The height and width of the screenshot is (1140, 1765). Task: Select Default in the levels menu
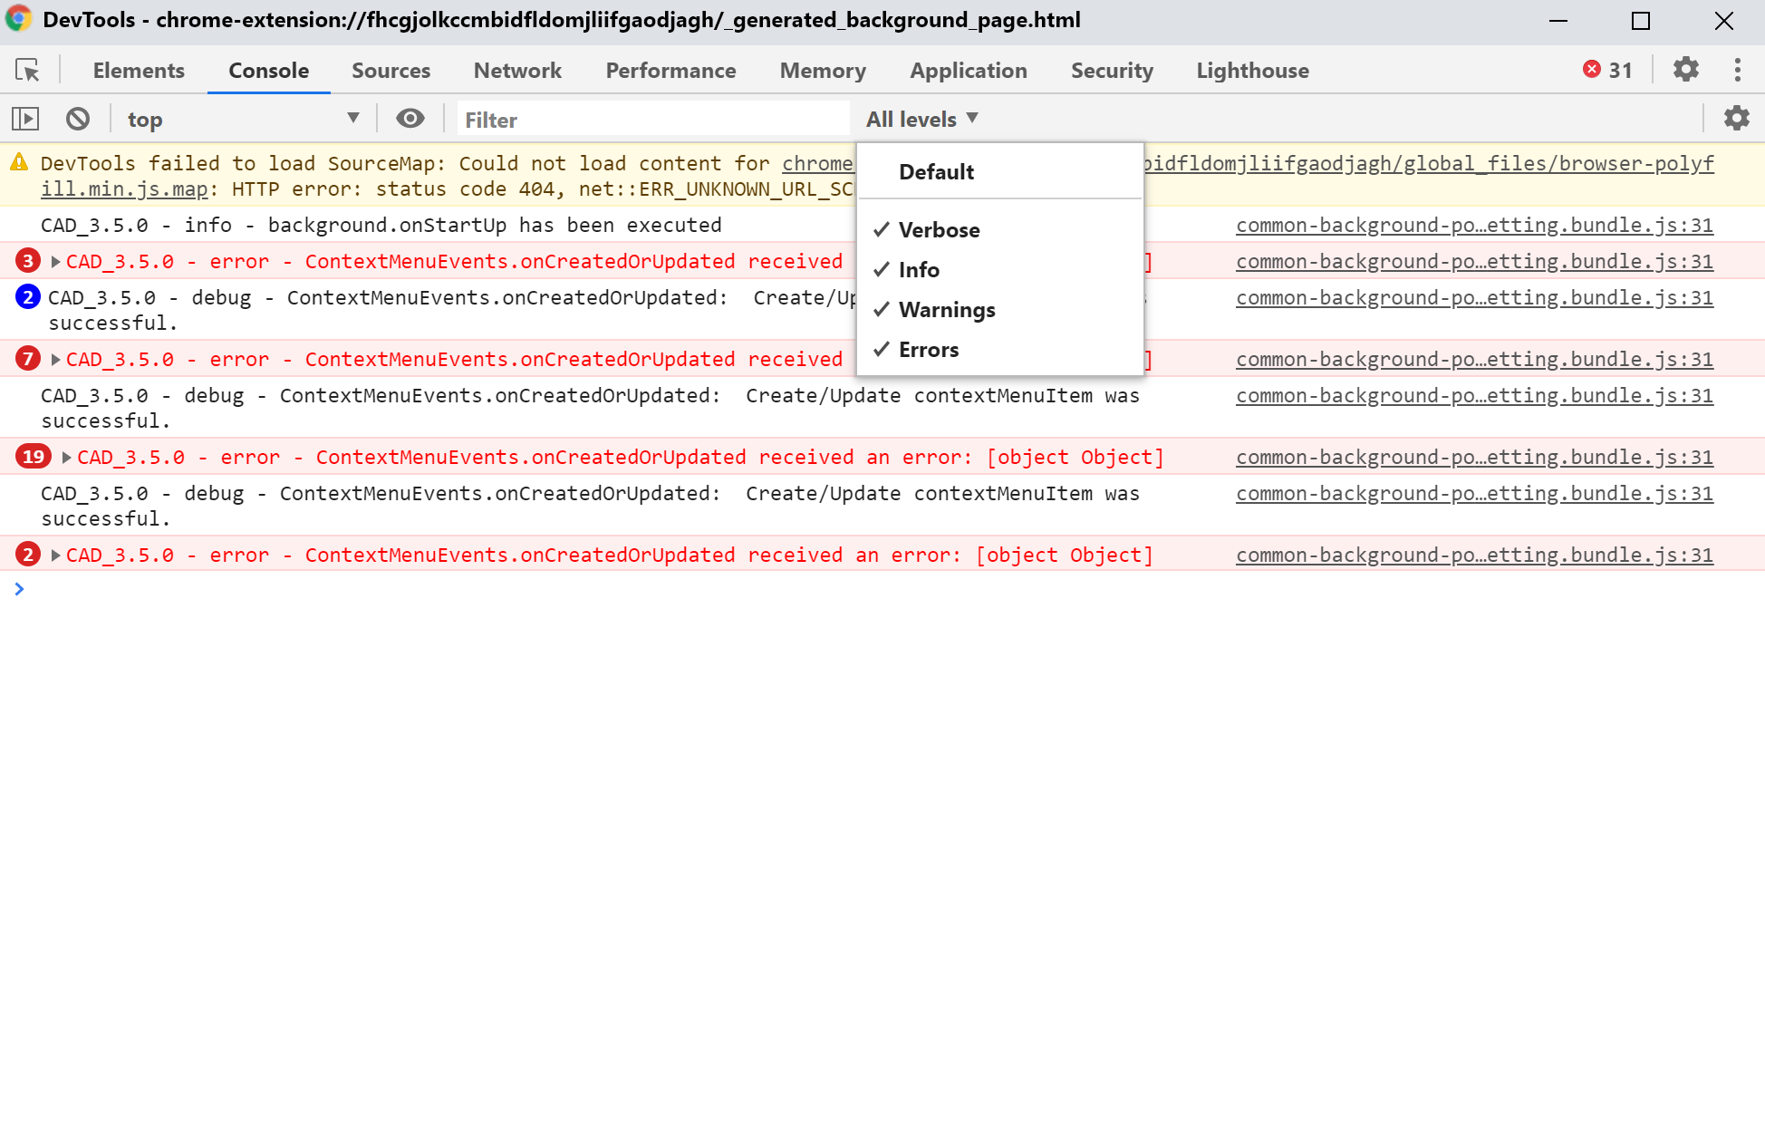click(x=936, y=172)
